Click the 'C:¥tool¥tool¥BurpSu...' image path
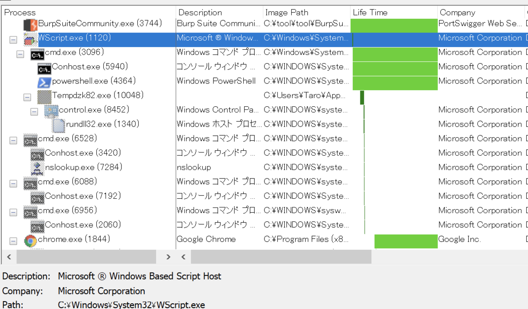This screenshot has width=528, height=309. (306, 23)
